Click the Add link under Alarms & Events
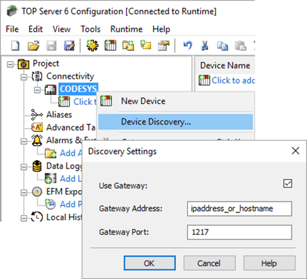This screenshot has width=307, height=279. coord(71,153)
